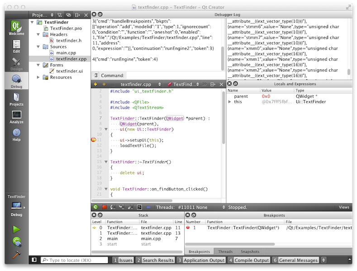This screenshot has width=357, height=271.
Task: Collapse the TextFinder project node
Action: coord(32,22)
